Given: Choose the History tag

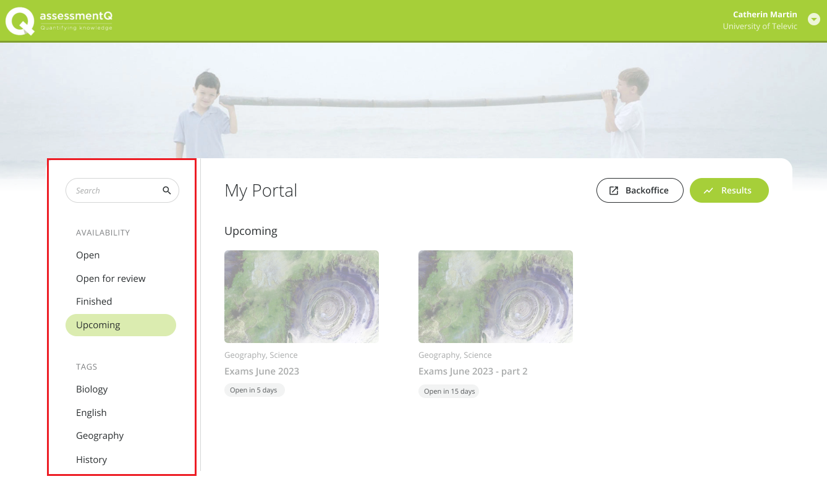Looking at the screenshot, I should point(91,460).
